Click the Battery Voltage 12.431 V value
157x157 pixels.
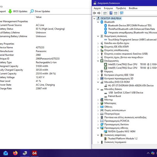tap(40, 77)
